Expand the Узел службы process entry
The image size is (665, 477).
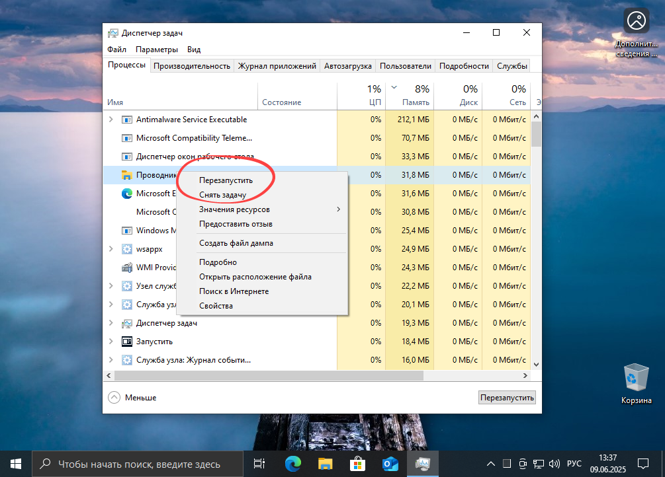(x=111, y=286)
